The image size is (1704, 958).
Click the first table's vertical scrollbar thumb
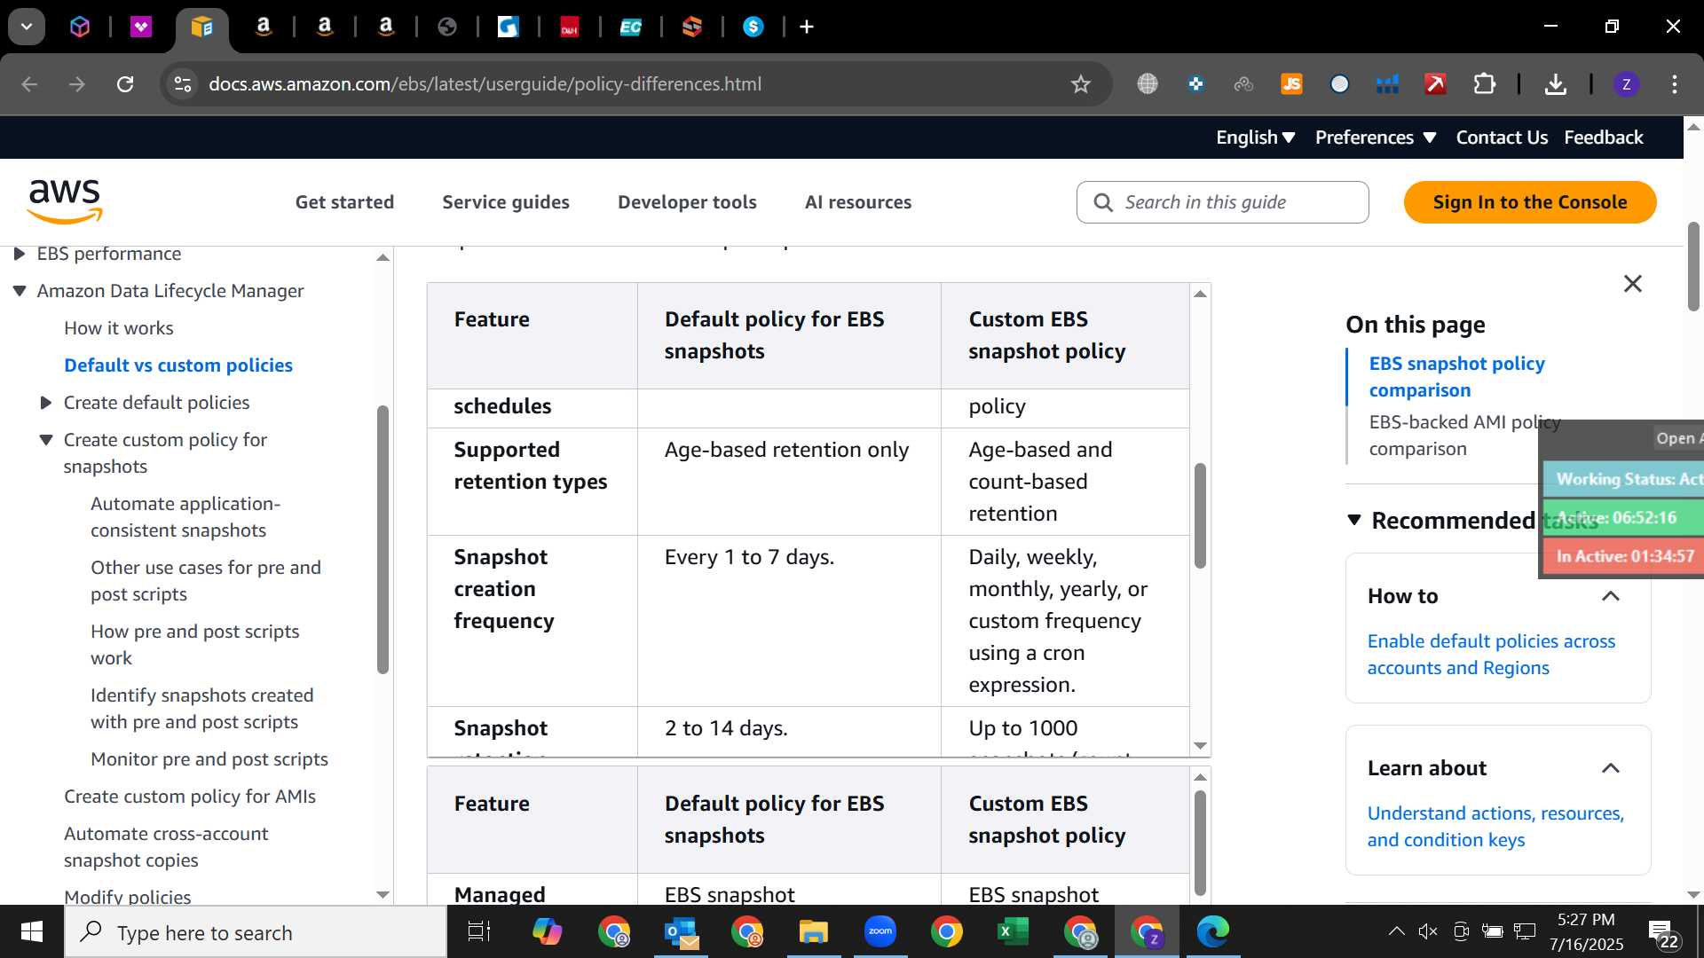point(1200,515)
